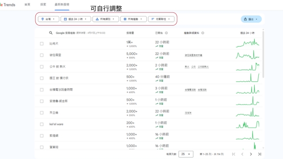Switch to the 最新熱搜榜 tab
This screenshot has height=159, width=283.
coord(62,4)
